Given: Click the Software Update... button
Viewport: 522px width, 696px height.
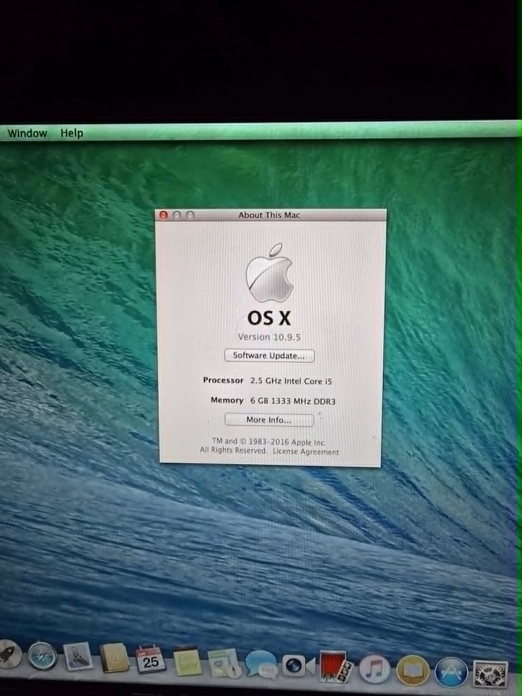Looking at the screenshot, I should pyautogui.click(x=269, y=356).
